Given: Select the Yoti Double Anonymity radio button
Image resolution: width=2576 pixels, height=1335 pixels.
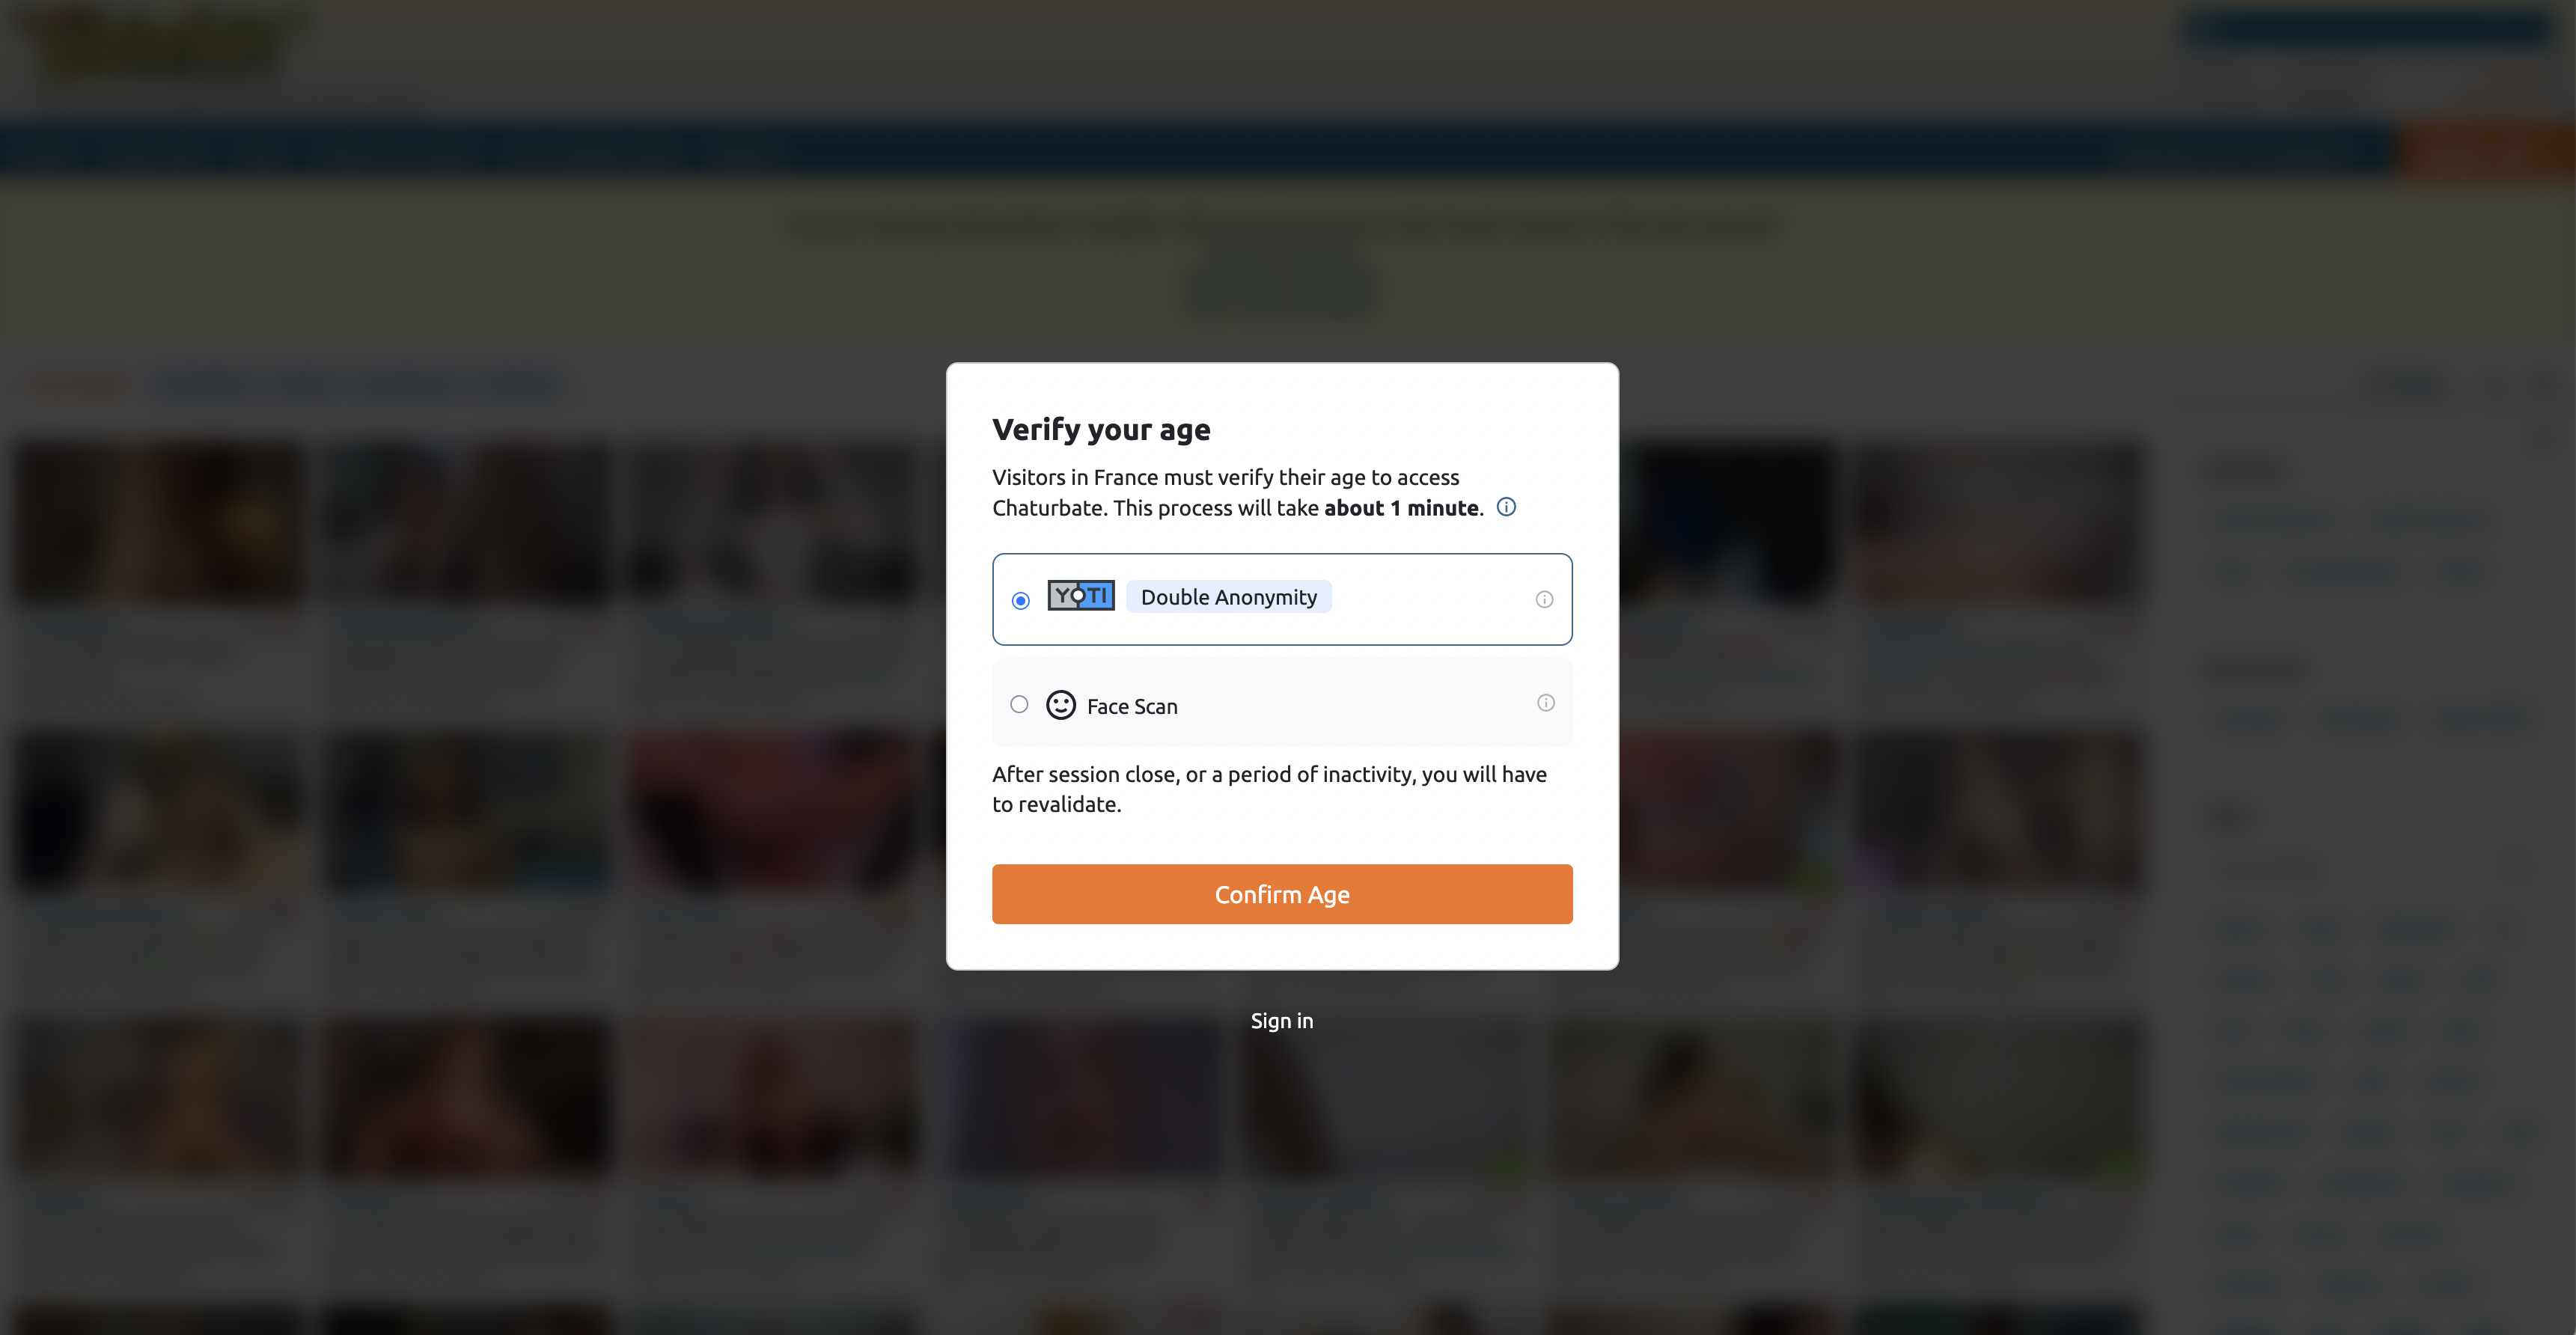Looking at the screenshot, I should (1020, 600).
